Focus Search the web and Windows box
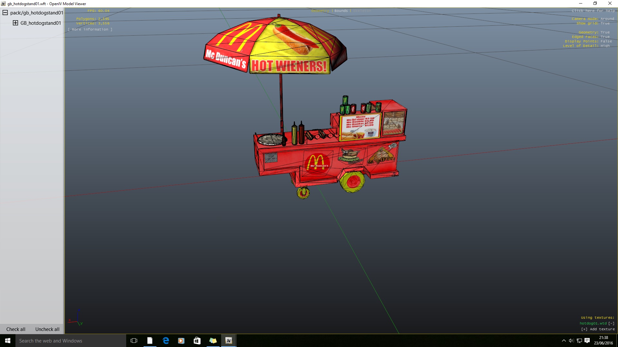 tap(71, 341)
